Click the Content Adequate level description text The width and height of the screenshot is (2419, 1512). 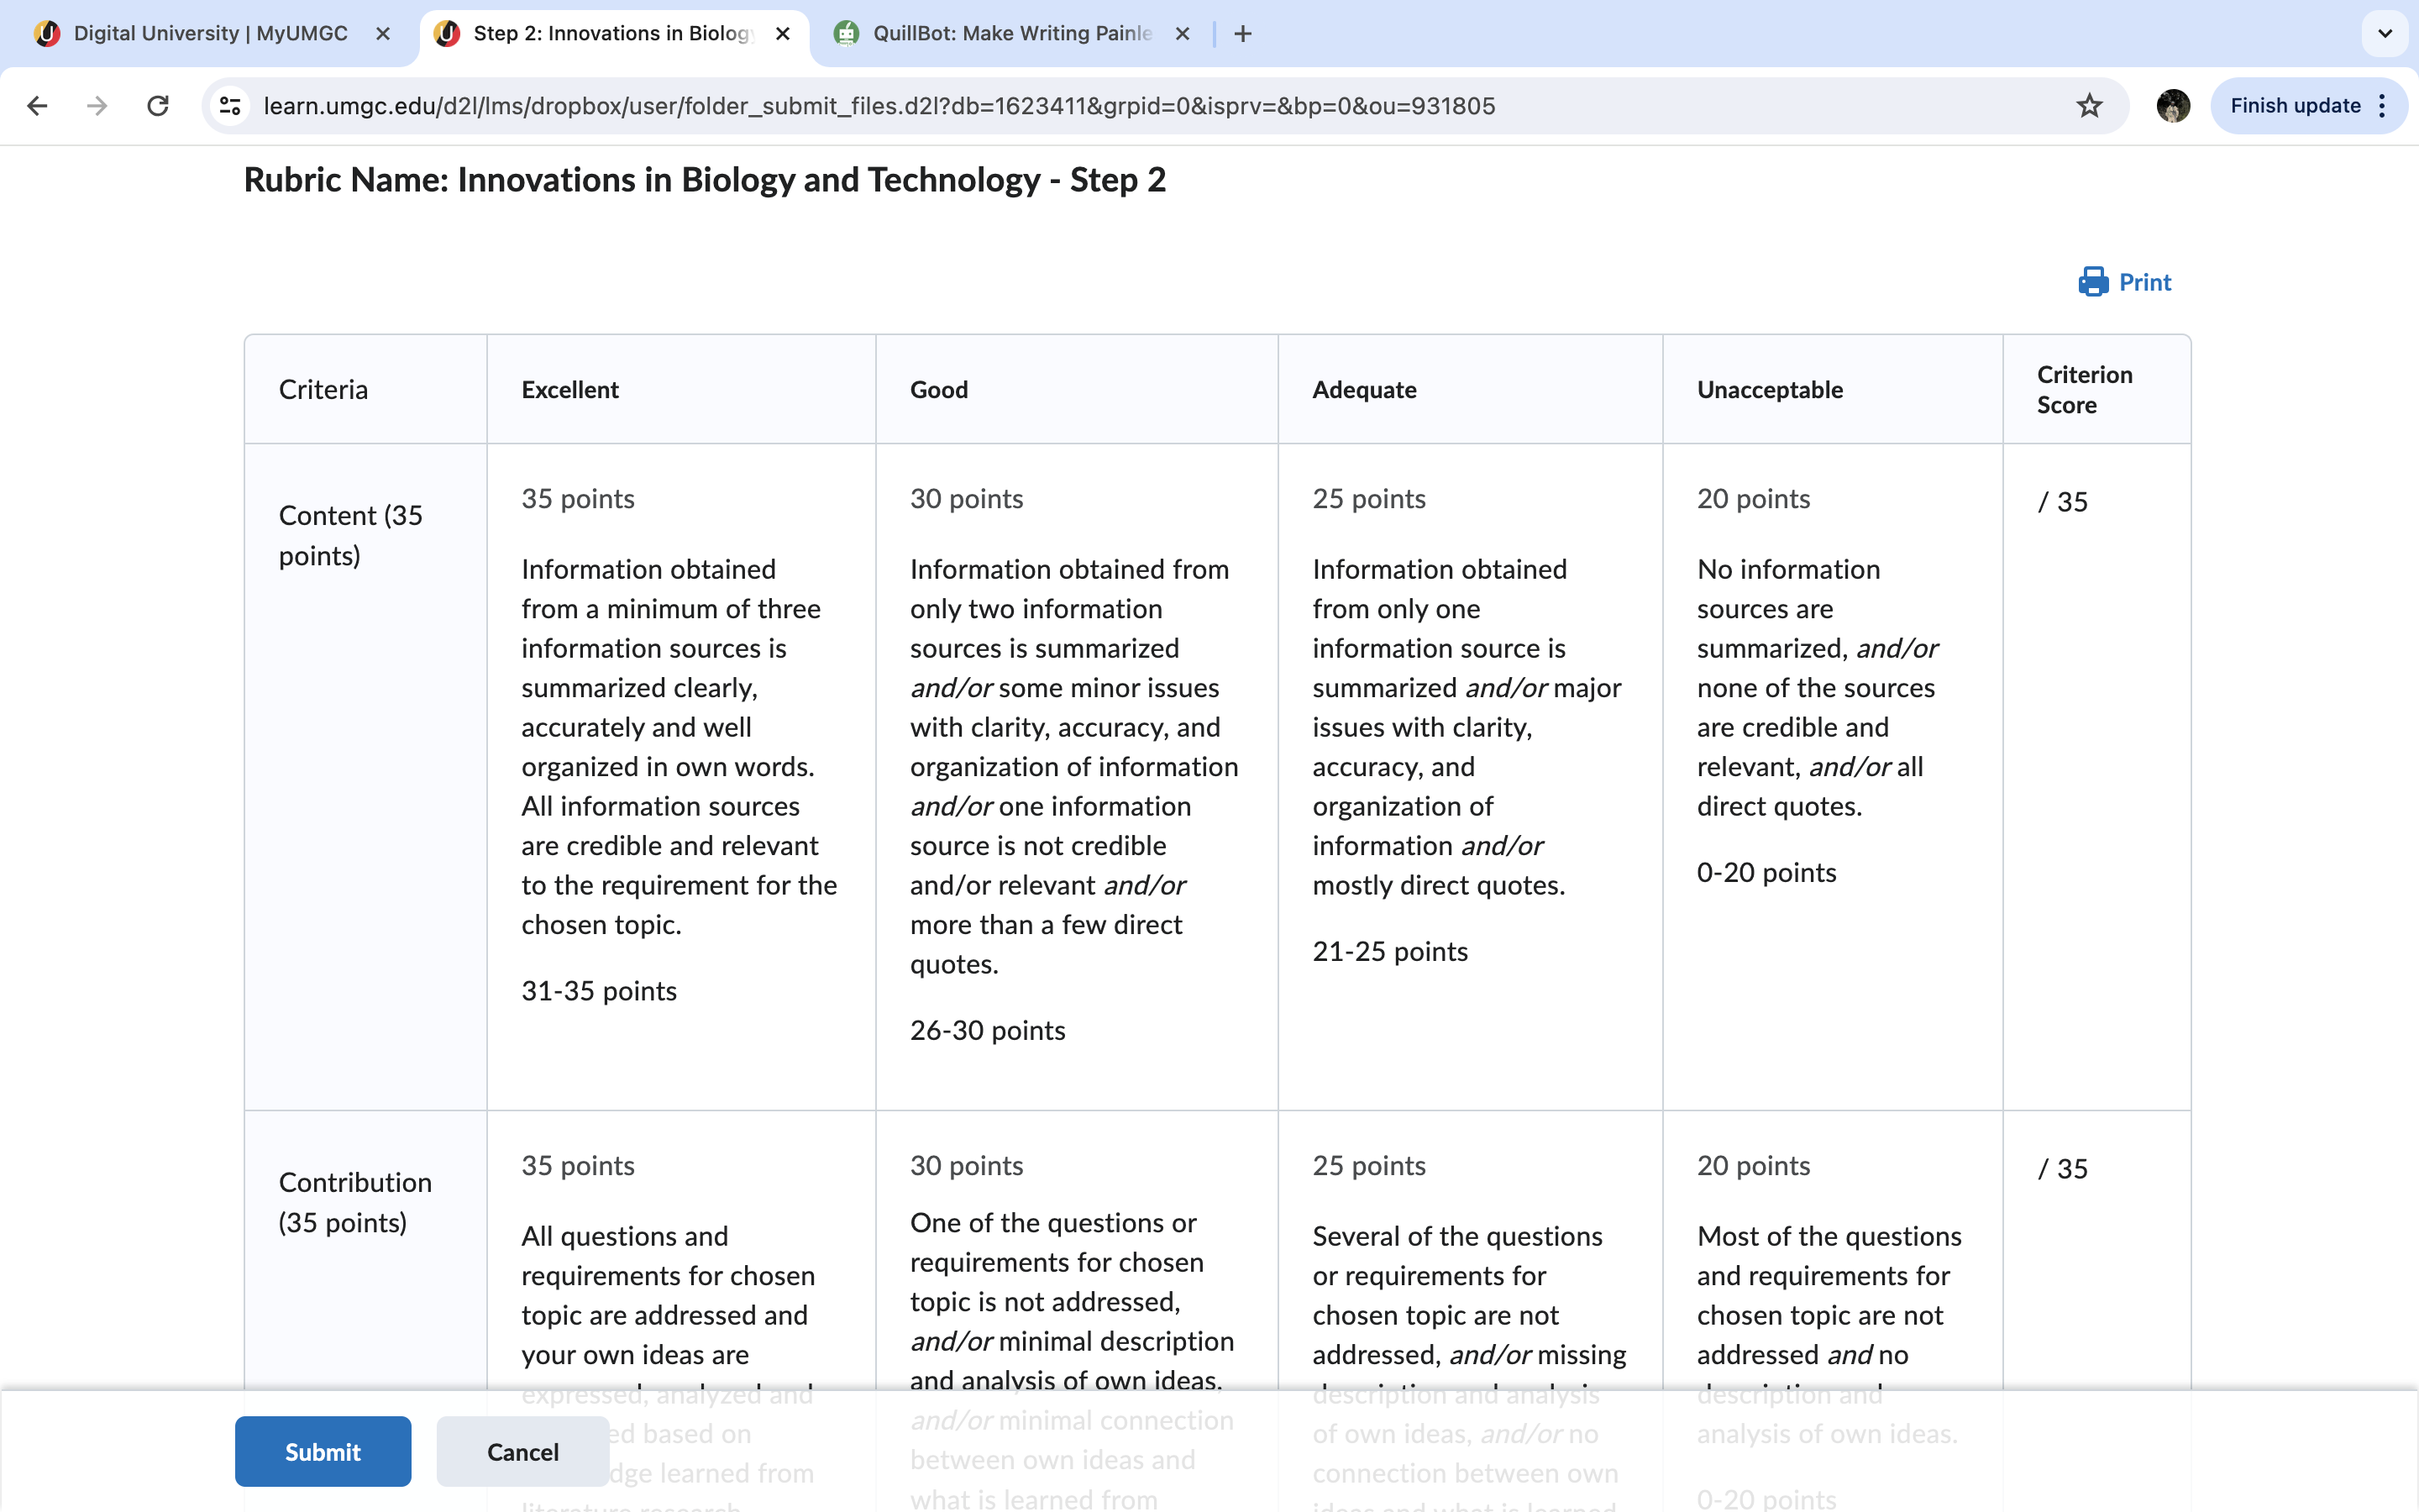pos(1467,727)
